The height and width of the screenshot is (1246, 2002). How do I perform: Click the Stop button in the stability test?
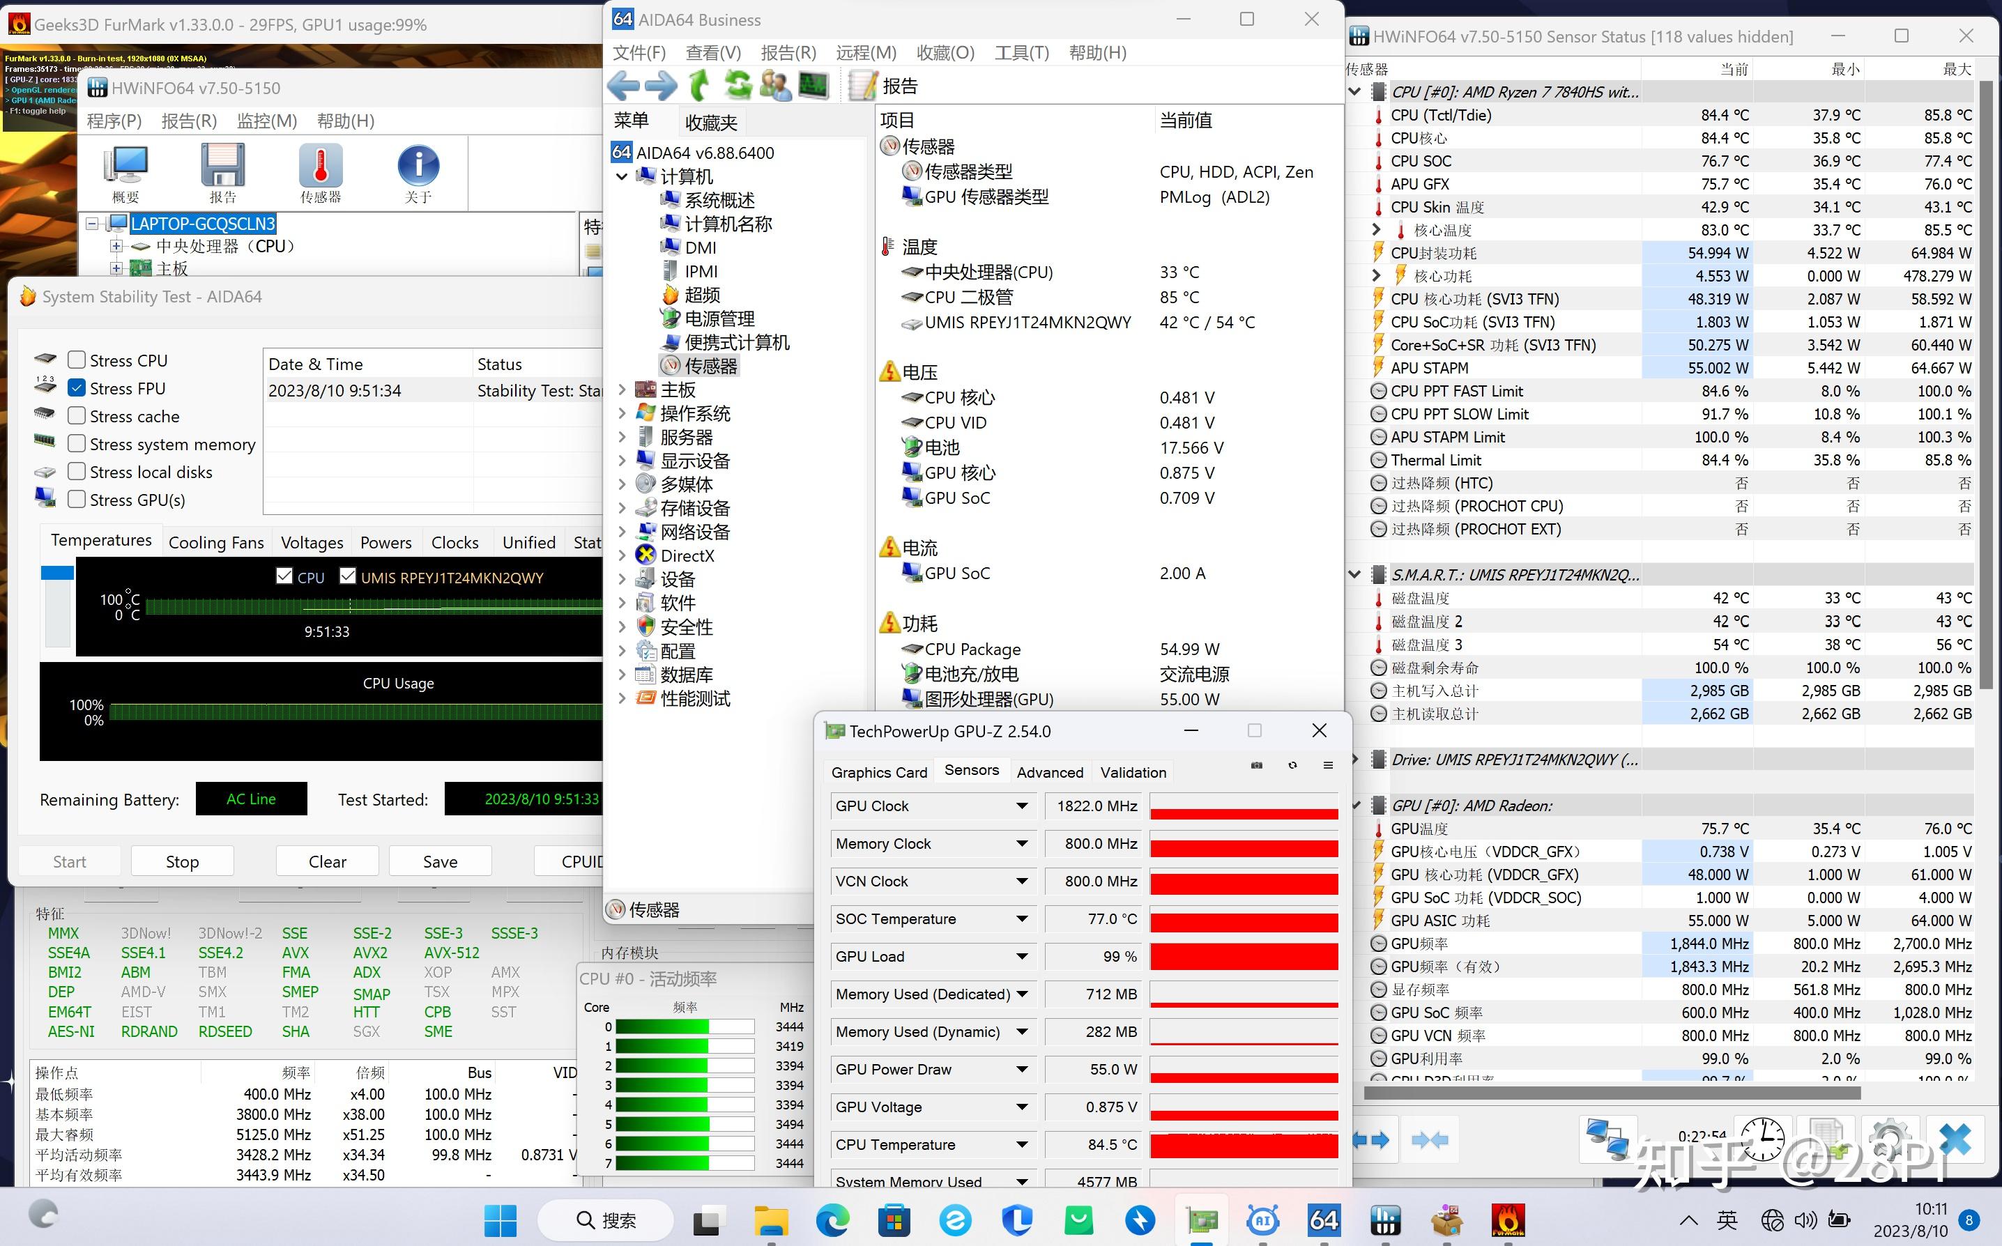click(182, 861)
